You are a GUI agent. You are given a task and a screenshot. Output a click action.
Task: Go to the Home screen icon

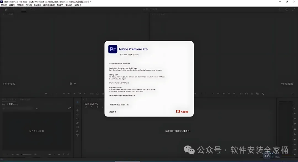6,9
